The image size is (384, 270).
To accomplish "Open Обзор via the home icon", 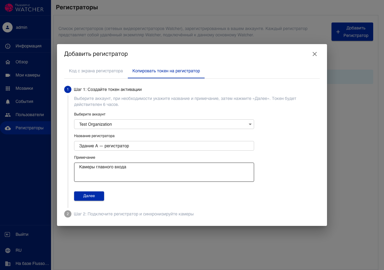I will point(8,62).
